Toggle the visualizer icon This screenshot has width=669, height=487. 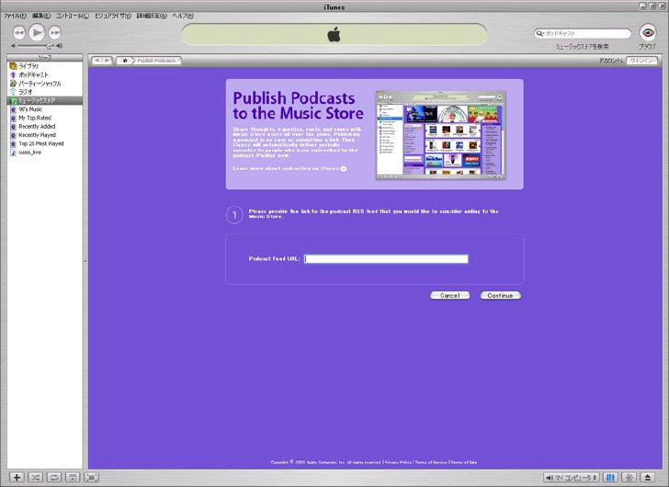[x=629, y=477]
